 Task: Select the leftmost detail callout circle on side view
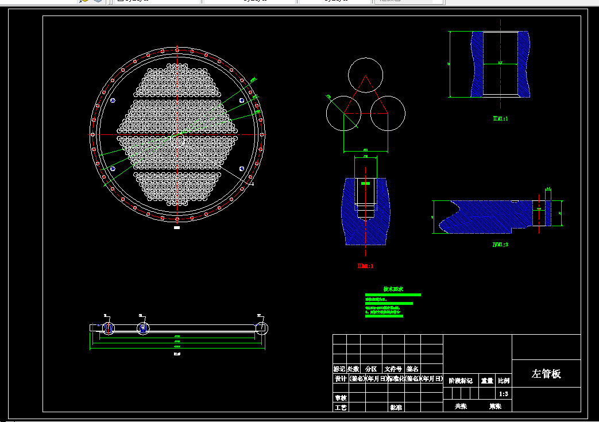(108, 328)
